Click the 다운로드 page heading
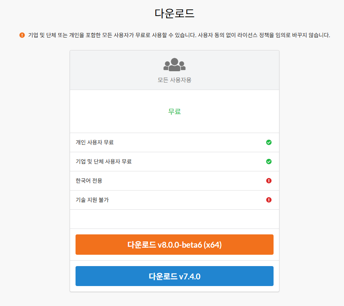The image size is (344, 306). pos(175,13)
